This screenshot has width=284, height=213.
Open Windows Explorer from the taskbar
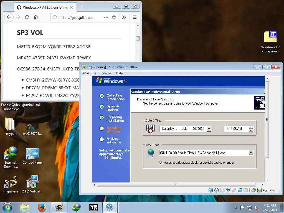pyautogui.click(x=25, y=207)
